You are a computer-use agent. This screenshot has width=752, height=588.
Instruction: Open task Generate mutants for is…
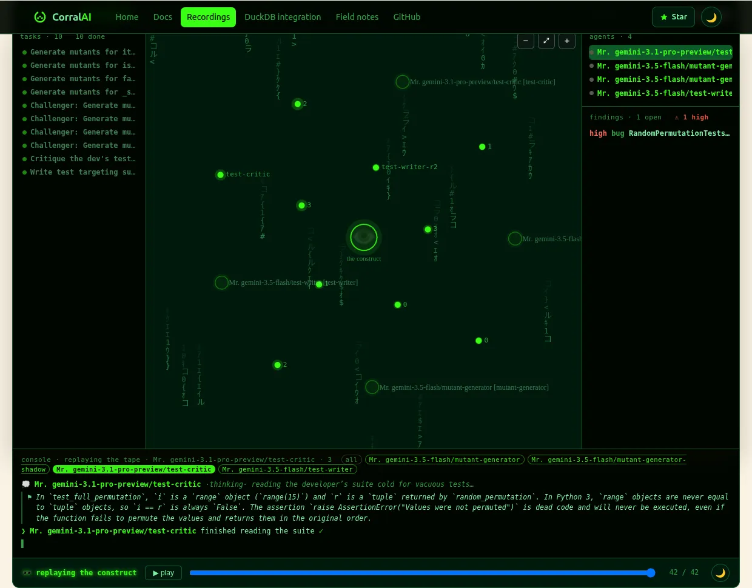pos(79,65)
